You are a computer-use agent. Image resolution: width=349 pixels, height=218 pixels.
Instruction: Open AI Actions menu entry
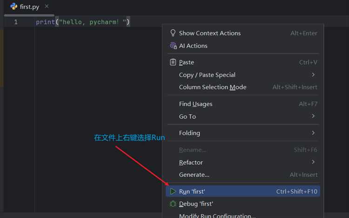243,46
